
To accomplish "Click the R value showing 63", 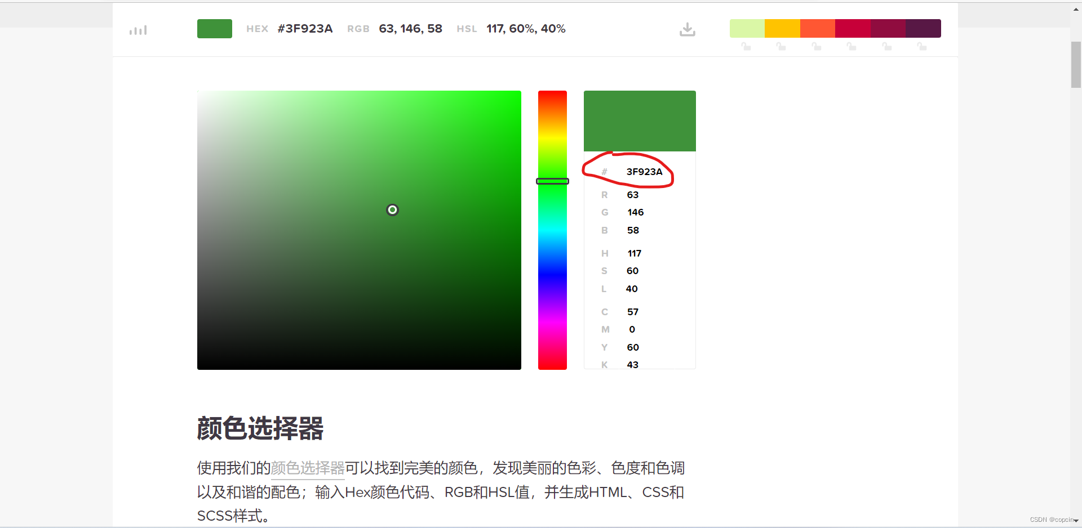I will [x=632, y=195].
